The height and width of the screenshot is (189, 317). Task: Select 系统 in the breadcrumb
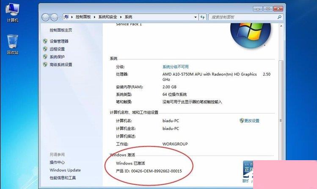tap(128, 17)
